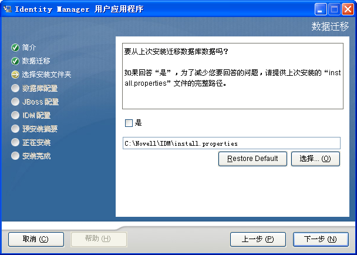Click the gray circle icon beside JBoss 配置
The height and width of the screenshot is (255, 357).
[15, 102]
